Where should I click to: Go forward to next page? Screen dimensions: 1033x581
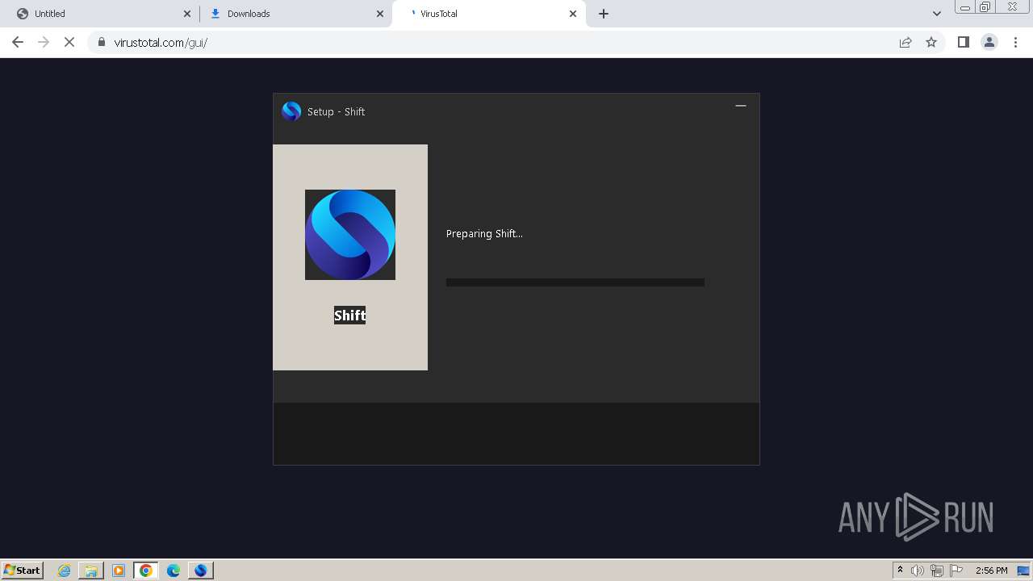click(44, 42)
